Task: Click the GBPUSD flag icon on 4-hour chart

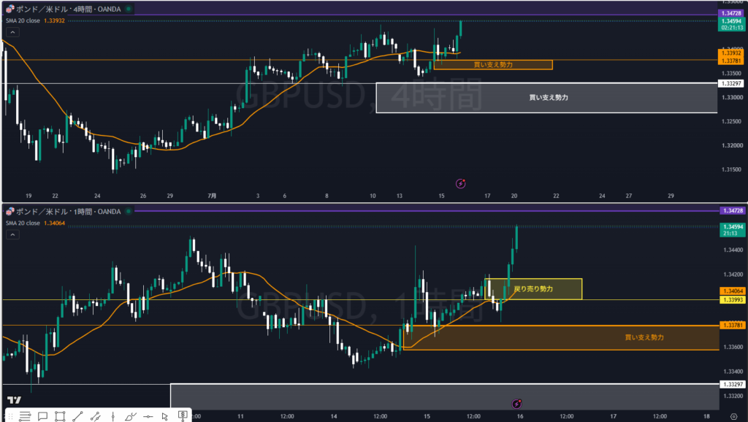Action: coord(9,9)
